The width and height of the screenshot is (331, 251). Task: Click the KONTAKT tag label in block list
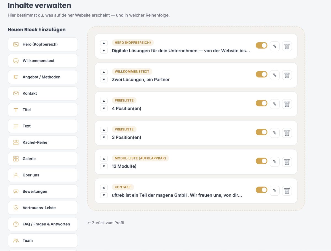[x=123, y=187]
